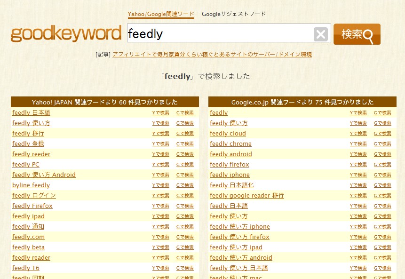Click 'Gで検索' beside 'feedly 通知'
This screenshot has height=279, width=405.
point(185,227)
